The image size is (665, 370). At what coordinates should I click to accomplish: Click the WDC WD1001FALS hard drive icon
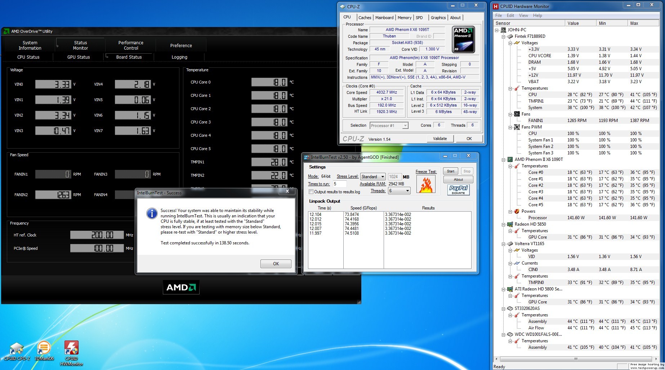click(x=510, y=334)
